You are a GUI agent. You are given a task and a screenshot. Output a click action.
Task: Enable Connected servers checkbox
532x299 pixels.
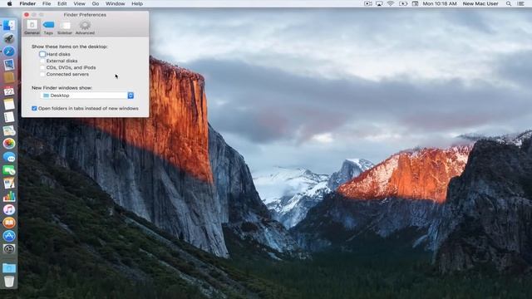tap(42, 74)
